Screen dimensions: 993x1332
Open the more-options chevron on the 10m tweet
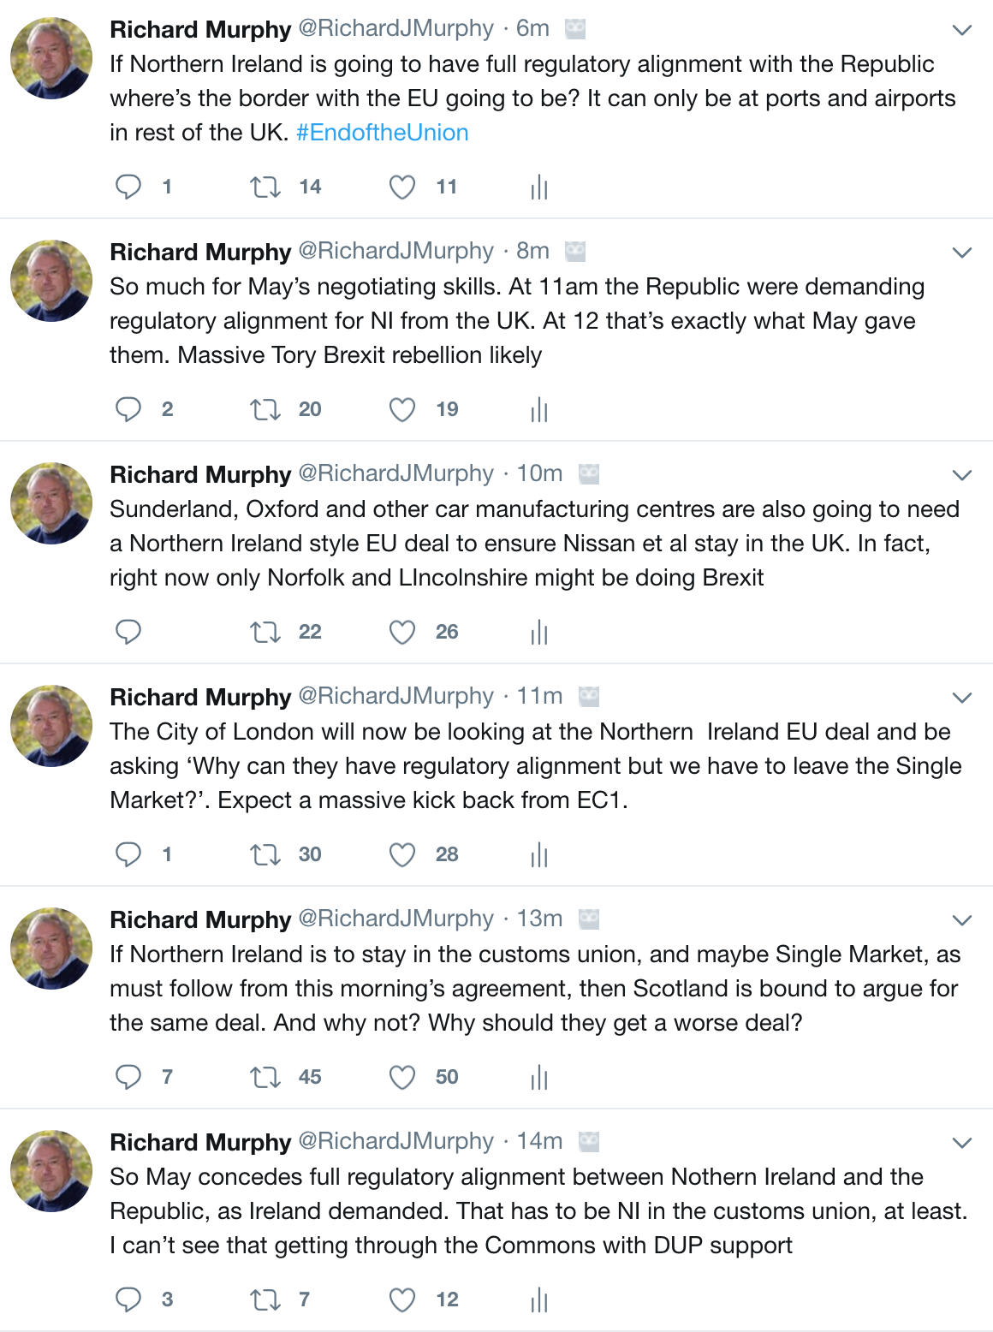pos(962,475)
